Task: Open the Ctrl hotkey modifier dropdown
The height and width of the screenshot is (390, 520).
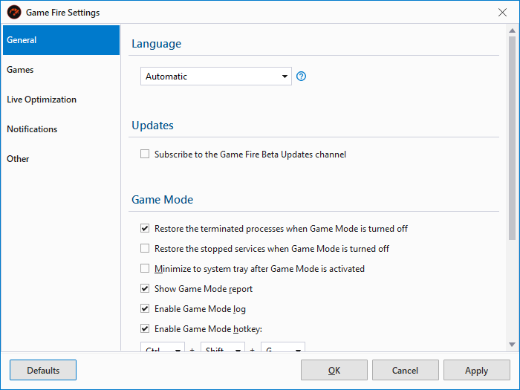Action: click(163, 347)
